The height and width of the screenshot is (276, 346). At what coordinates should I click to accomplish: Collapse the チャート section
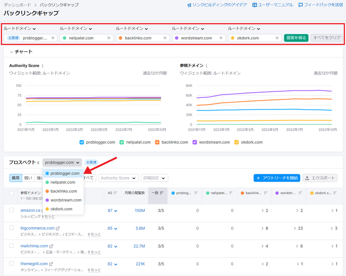point(12,52)
